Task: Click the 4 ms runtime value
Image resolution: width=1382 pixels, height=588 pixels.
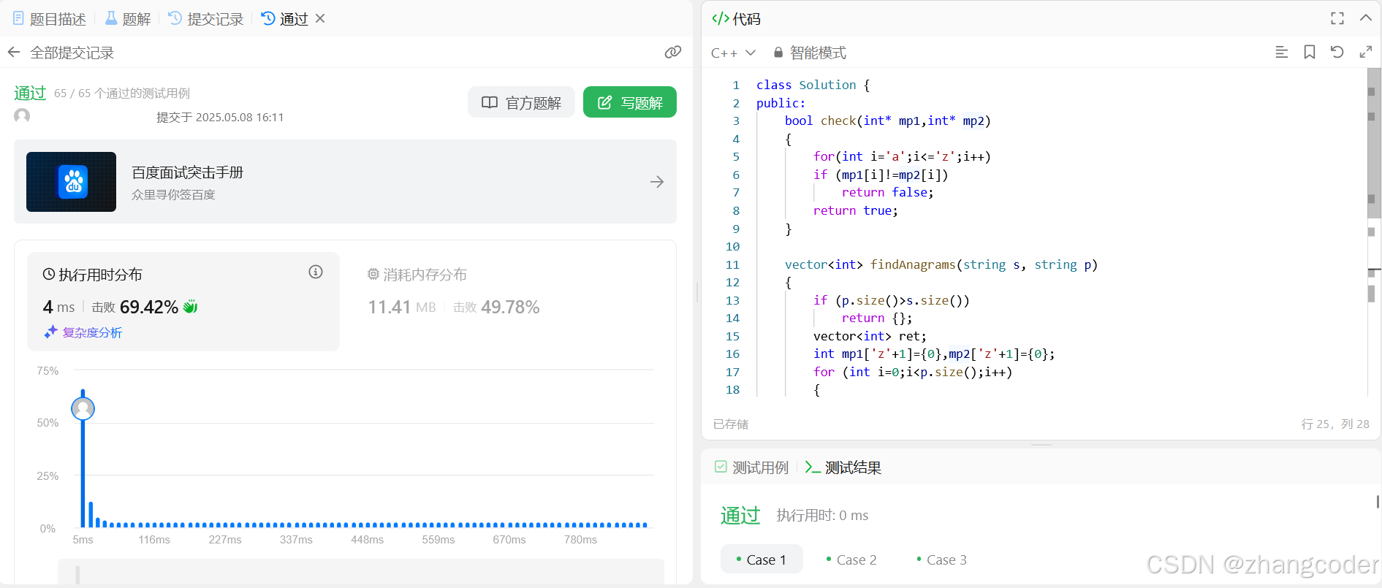Action: point(58,307)
